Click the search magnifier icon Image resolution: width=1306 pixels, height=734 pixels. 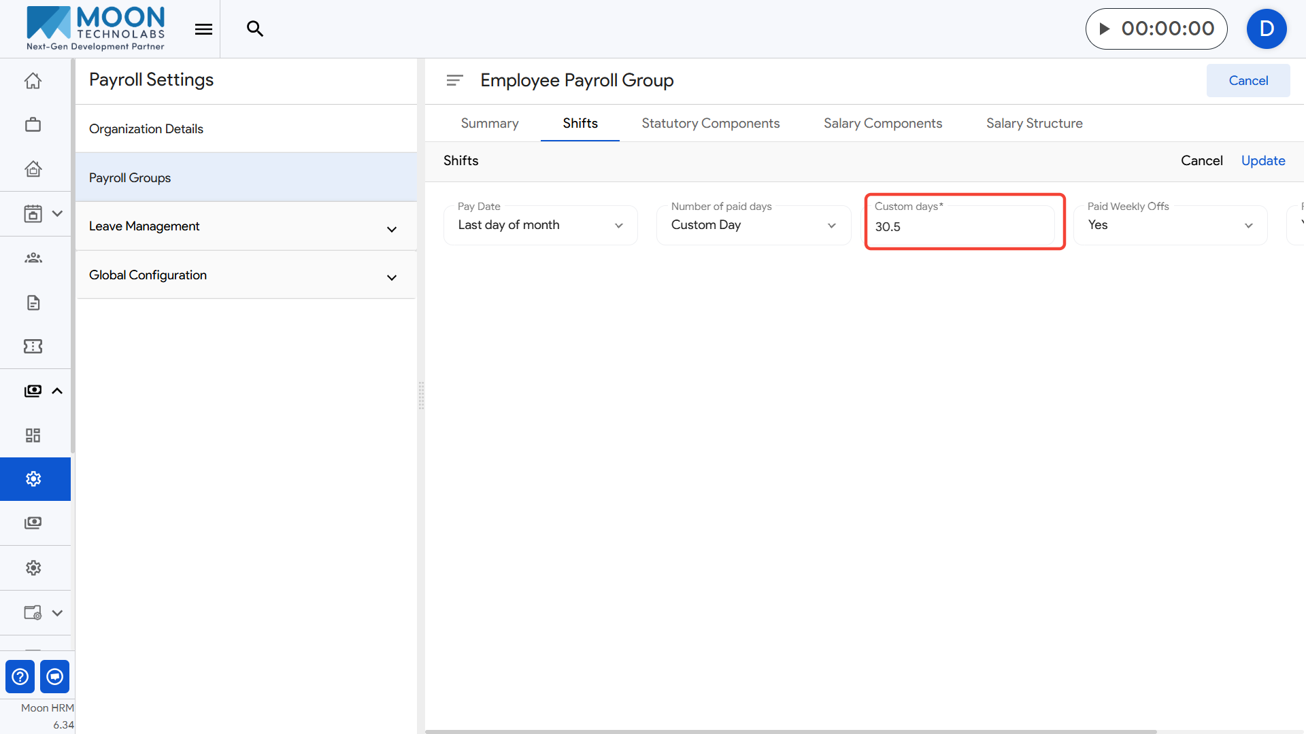click(254, 29)
